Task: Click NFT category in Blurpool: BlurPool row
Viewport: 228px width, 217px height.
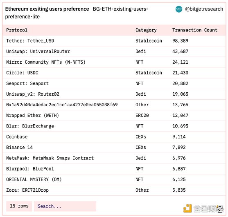Action: (x=139, y=169)
